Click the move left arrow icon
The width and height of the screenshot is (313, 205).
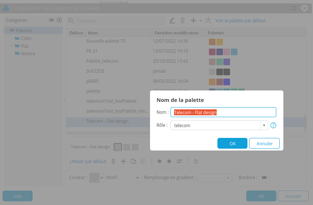tap(159, 161)
